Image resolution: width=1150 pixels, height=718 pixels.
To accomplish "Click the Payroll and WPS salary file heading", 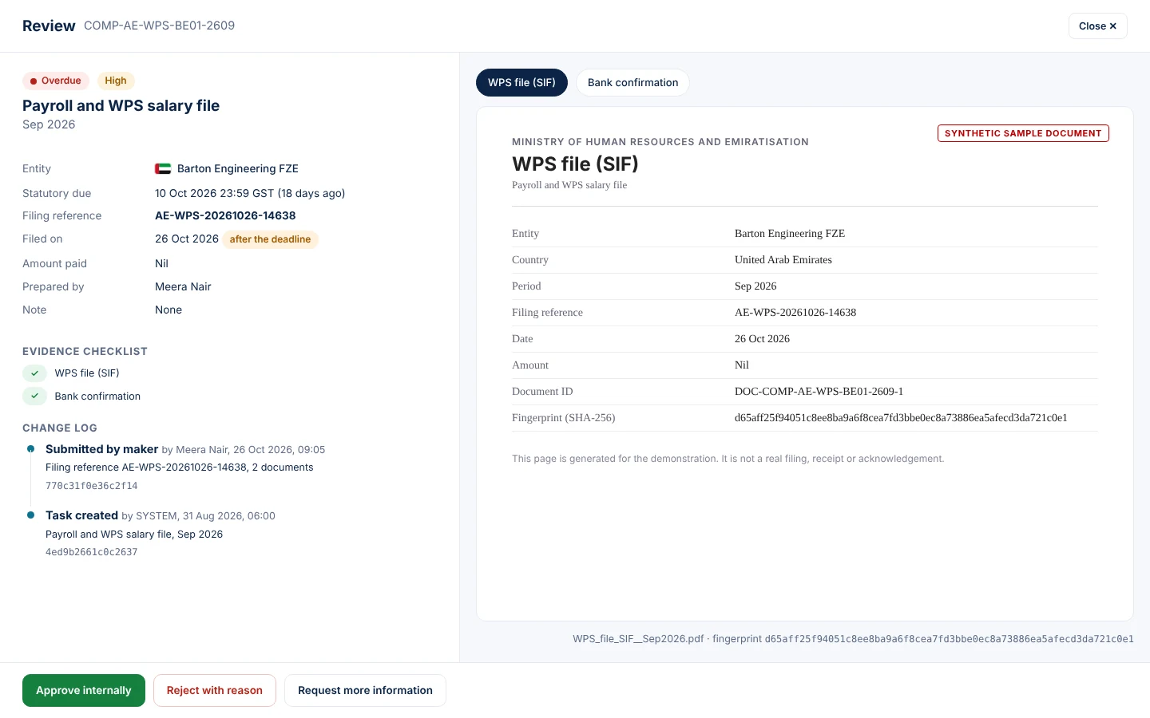I will pyautogui.click(x=121, y=105).
